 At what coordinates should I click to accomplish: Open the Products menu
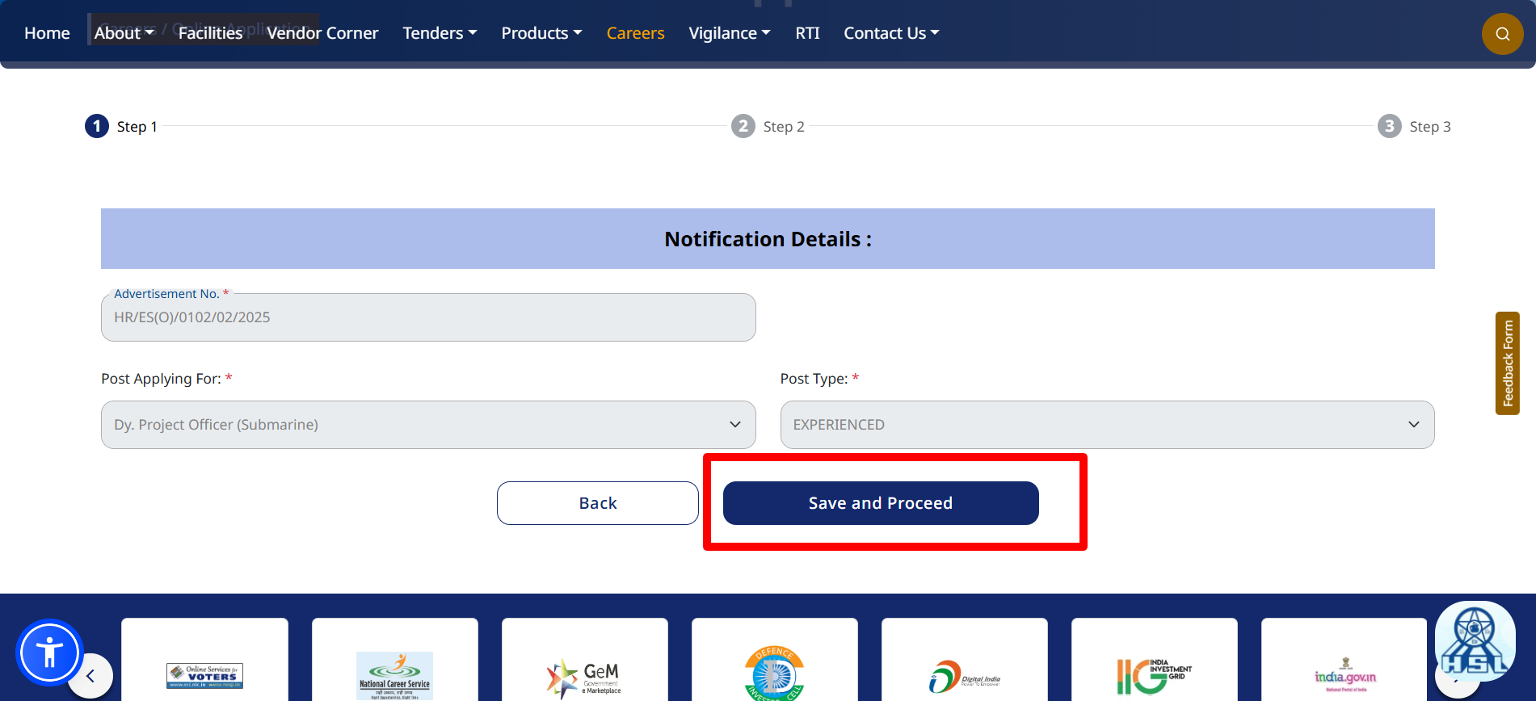coord(541,33)
